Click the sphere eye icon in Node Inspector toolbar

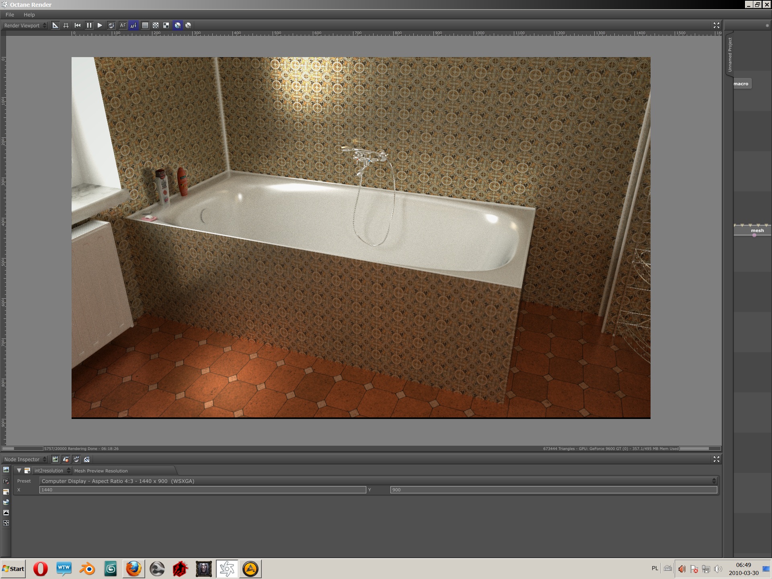pos(76,459)
